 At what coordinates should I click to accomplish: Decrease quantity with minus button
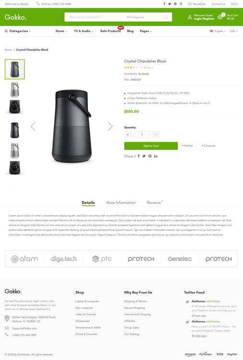[x=156, y=134]
